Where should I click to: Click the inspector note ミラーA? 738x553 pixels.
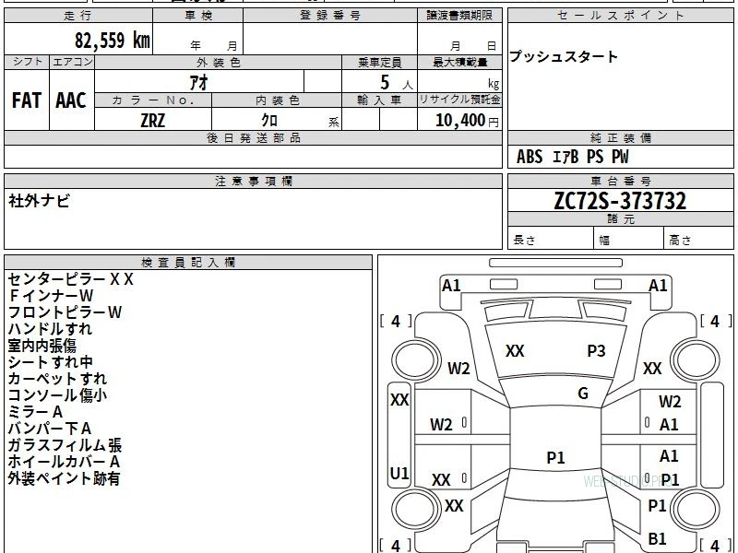point(35,412)
